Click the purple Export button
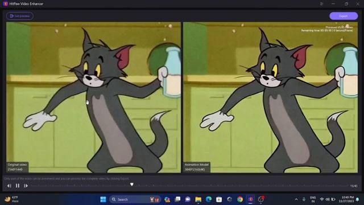364x205 pixels. click(344, 16)
